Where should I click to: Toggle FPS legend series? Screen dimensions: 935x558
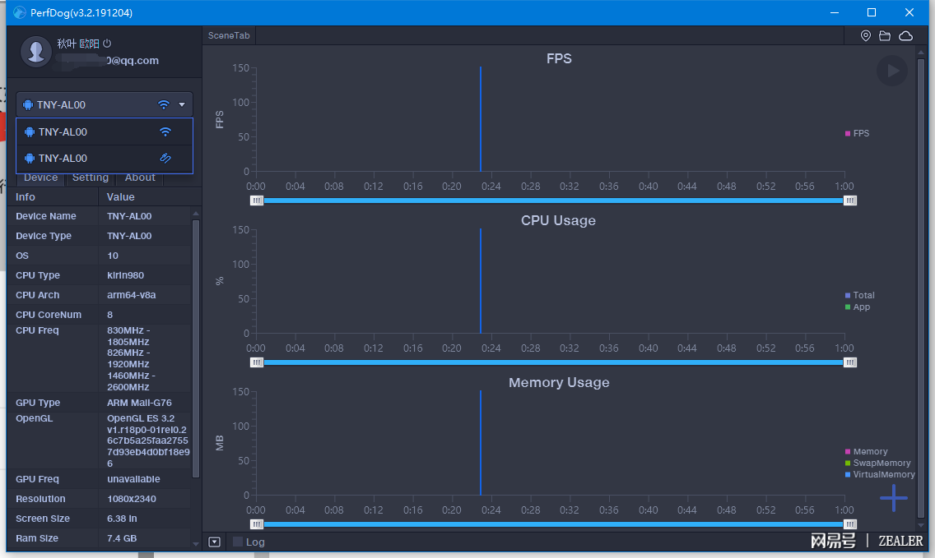pyautogui.click(x=857, y=133)
